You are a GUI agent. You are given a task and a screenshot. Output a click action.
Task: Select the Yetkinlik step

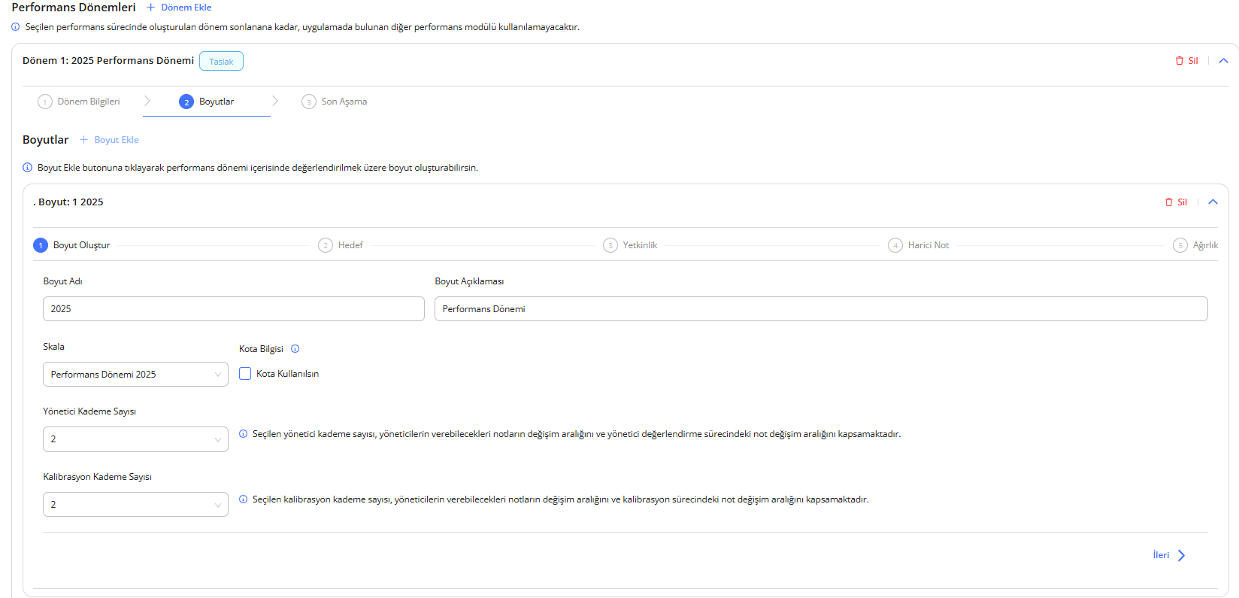[630, 245]
